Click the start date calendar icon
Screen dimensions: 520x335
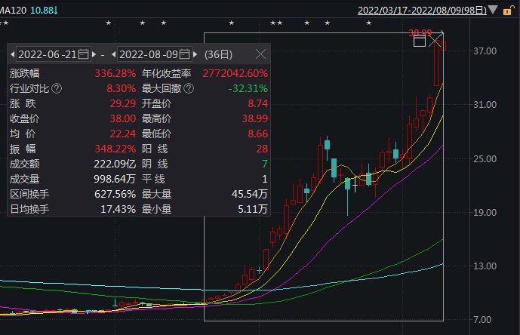coord(84,54)
